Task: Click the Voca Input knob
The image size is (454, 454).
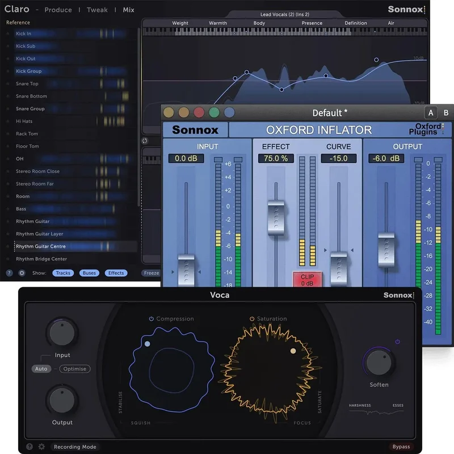Action: click(62, 333)
